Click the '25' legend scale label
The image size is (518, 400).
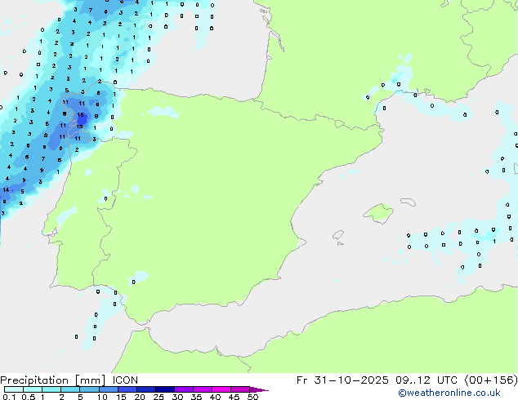tap(159, 397)
